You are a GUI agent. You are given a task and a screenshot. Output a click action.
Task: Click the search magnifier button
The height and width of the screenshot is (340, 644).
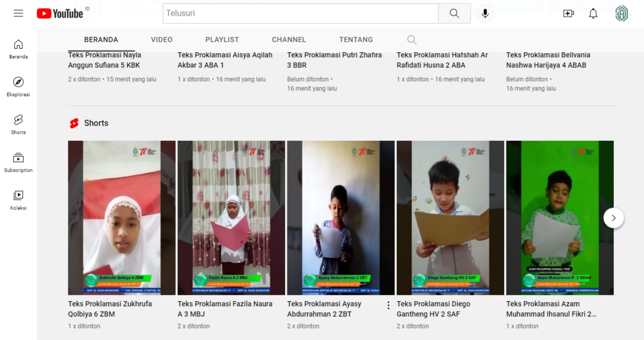click(x=454, y=13)
